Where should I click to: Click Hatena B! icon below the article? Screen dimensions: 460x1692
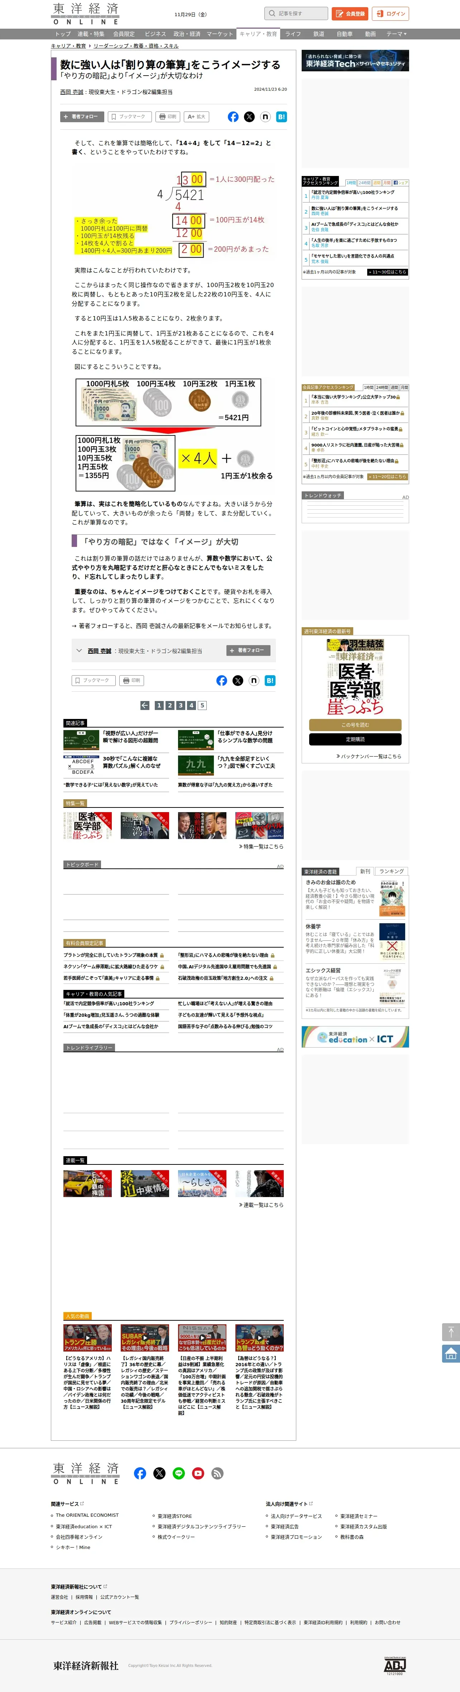click(270, 681)
